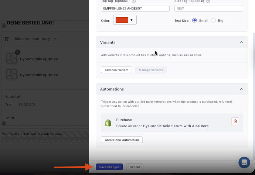Open the tag color picker dropdown
Image resolution: width=255 pixels, height=175 pixels.
[125, 20]
